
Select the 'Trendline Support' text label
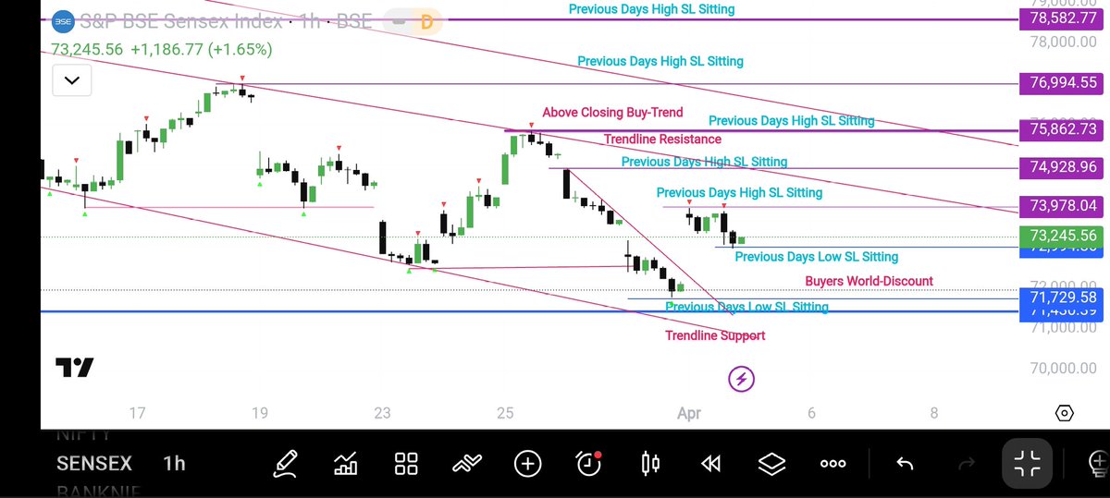(x=715, y=336)
